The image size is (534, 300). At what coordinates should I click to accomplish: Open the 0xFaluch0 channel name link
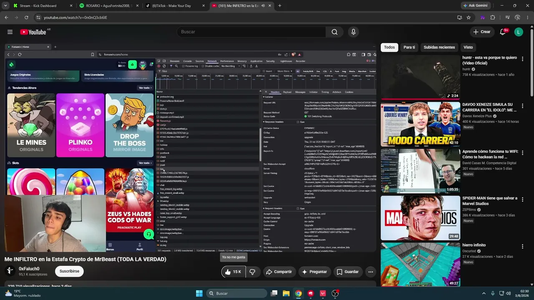click(29, 269)
